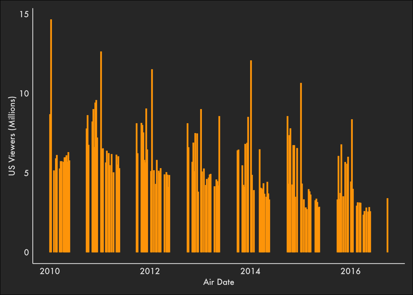Click the 'Air Date' axis title
413x295 pixels.
218,282
